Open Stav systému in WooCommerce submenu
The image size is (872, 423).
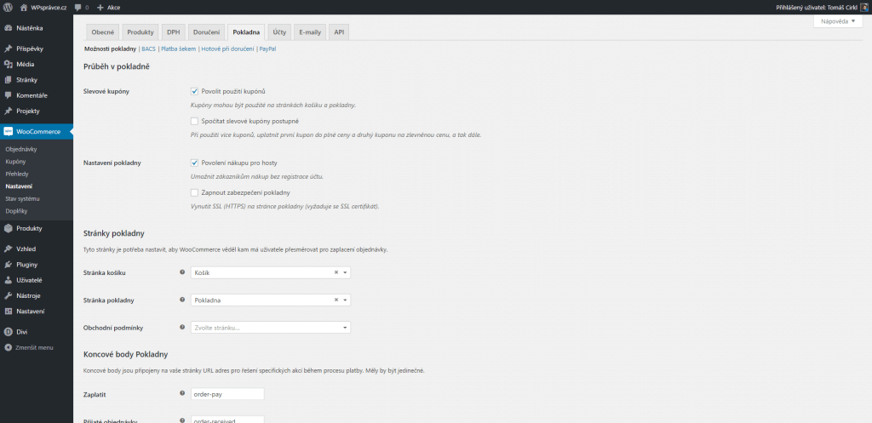click(x=22, y=198)
